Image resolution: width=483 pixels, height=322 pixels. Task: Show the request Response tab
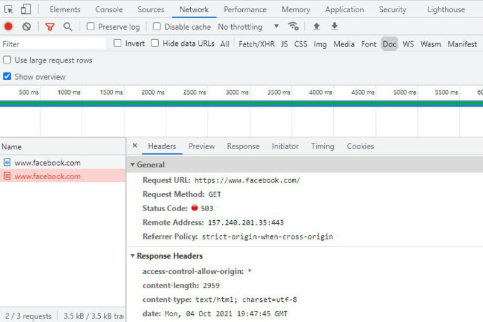[x=243, y=146]
